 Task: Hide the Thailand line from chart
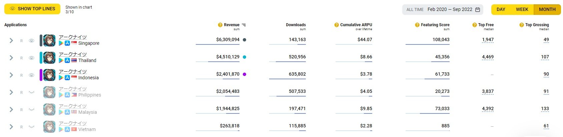click(x=31, y=58)
